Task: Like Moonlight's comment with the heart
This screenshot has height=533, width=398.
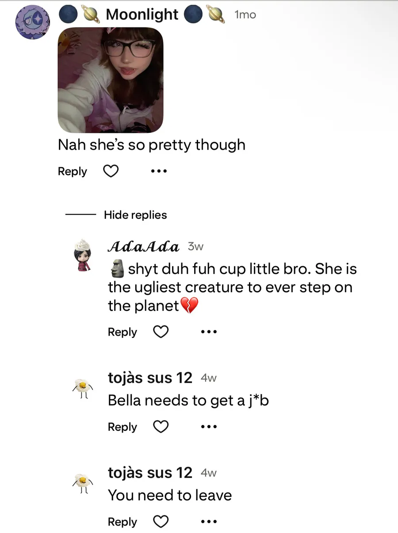Action: [111, 171]
